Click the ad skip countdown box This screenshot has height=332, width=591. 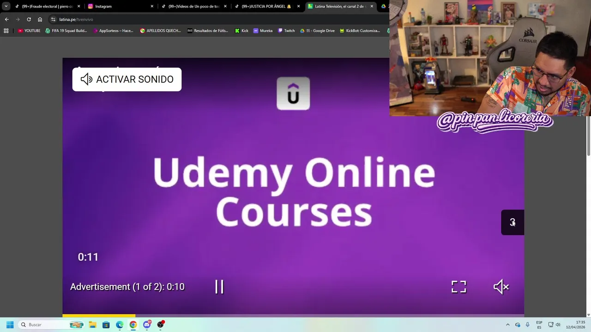tap(513, 222)
